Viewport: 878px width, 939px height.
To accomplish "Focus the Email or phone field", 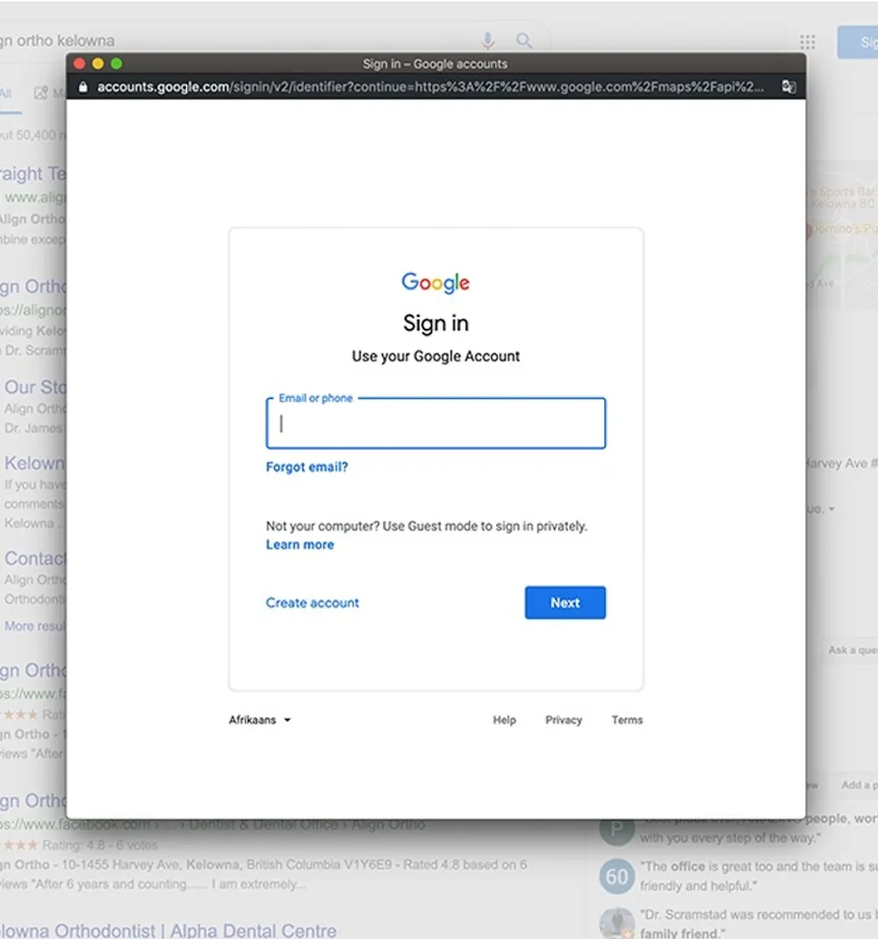I will [x=435, y=423].
